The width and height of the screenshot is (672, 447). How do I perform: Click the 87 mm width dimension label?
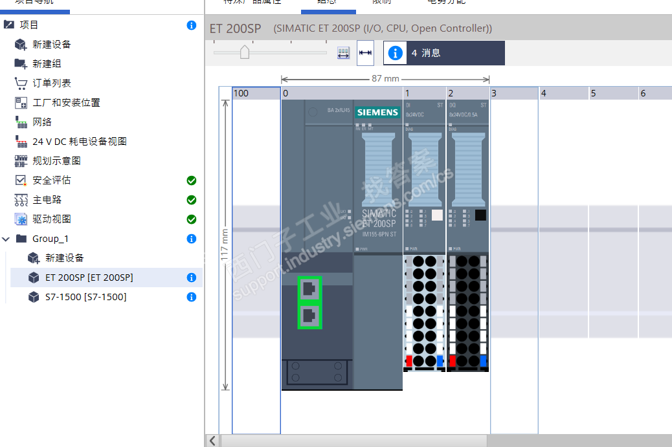pos(385,79)
